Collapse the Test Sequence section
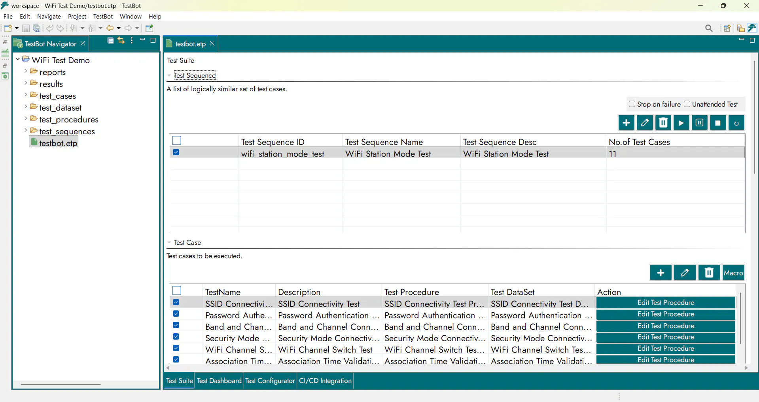 click(169, 75)
